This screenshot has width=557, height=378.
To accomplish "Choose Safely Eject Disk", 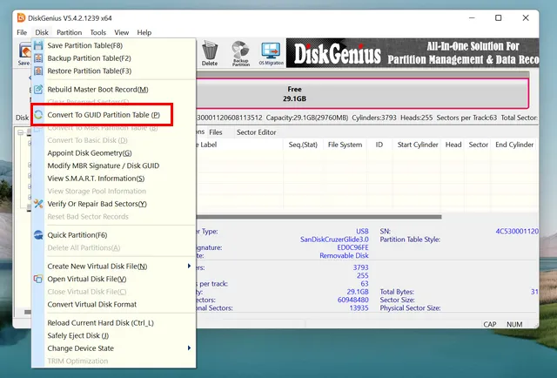I will 114,335.
